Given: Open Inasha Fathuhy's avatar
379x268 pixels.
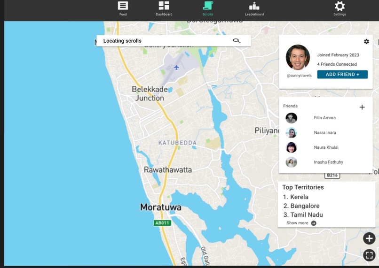Looking at the screenshot, I should pos(291,162).
